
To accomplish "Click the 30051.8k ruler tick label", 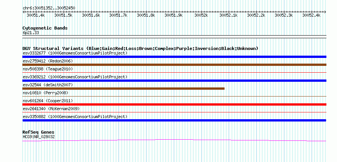I will tap(146, 15).
